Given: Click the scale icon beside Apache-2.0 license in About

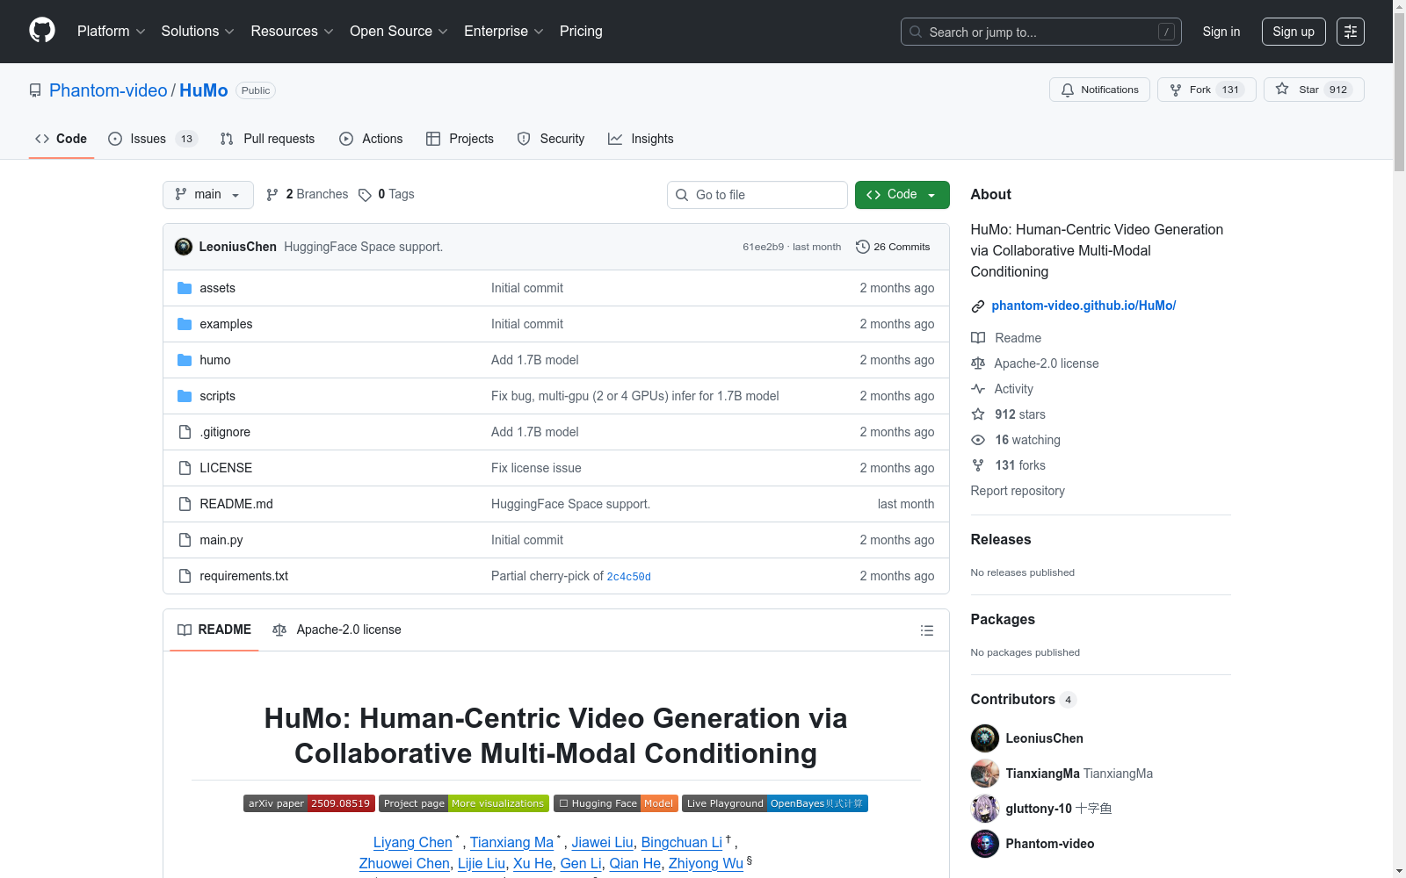Looking at the screenshot, I should click(x=978, y=363).
